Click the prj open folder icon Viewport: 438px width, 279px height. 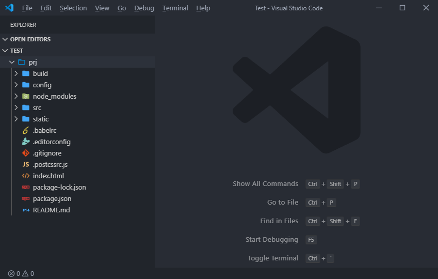[22, 62]
